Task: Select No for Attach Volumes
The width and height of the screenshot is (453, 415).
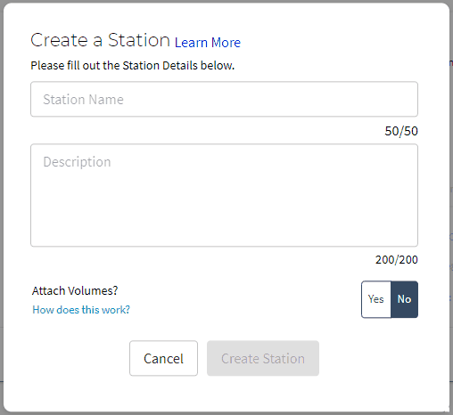Action: pos(404,299)
